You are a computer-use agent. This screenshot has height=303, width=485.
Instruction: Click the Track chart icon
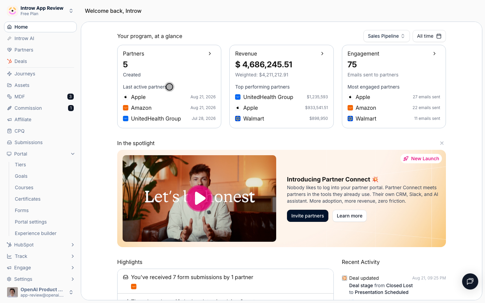9,256
